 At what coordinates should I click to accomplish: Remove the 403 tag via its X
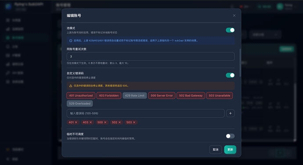[x=90, y=122]
